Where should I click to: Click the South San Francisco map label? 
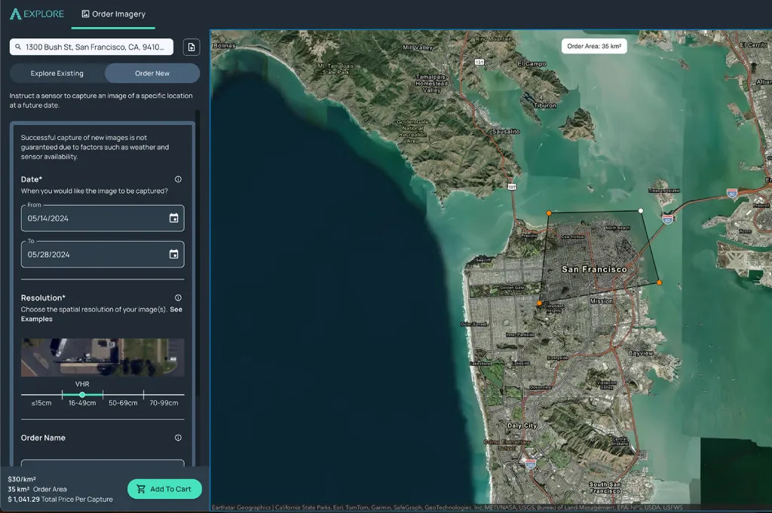(x=605, y=487)
